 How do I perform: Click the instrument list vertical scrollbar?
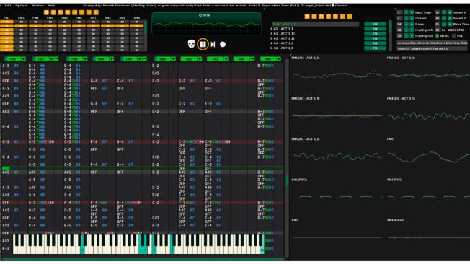coord(390,35)
